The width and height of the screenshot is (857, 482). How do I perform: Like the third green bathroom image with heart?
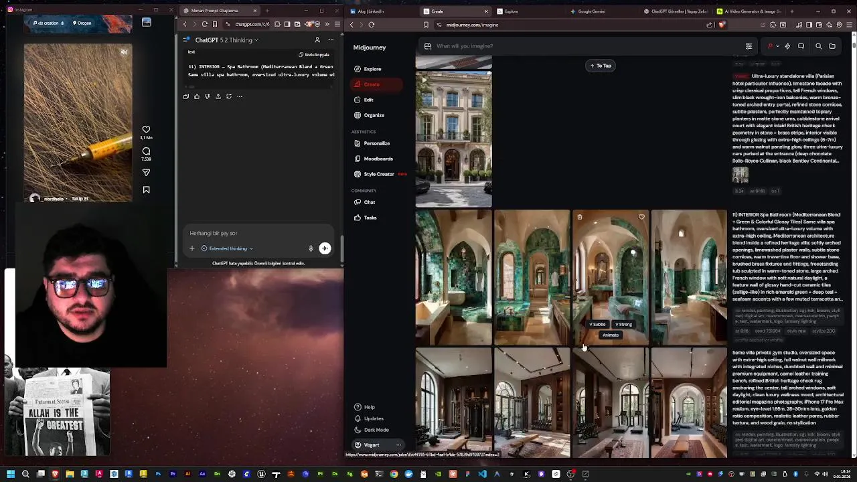click(641, 217)
